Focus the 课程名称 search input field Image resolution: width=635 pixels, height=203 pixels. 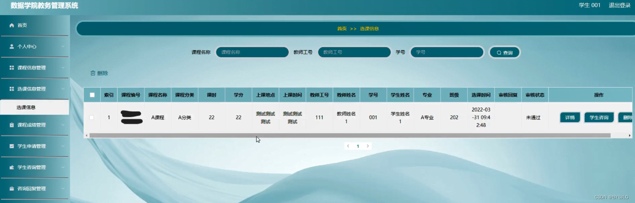pos(252,52)
